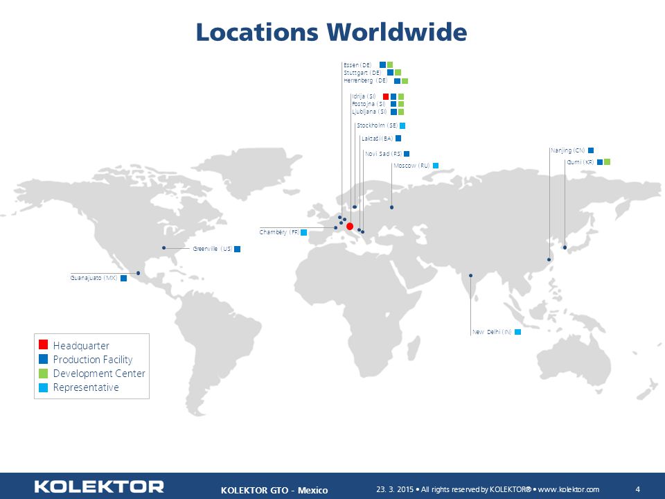Viewport: 665px width, 499px height.
Task: Click the "Novi Sad (RS)" location label
Action: click(383, 154)
